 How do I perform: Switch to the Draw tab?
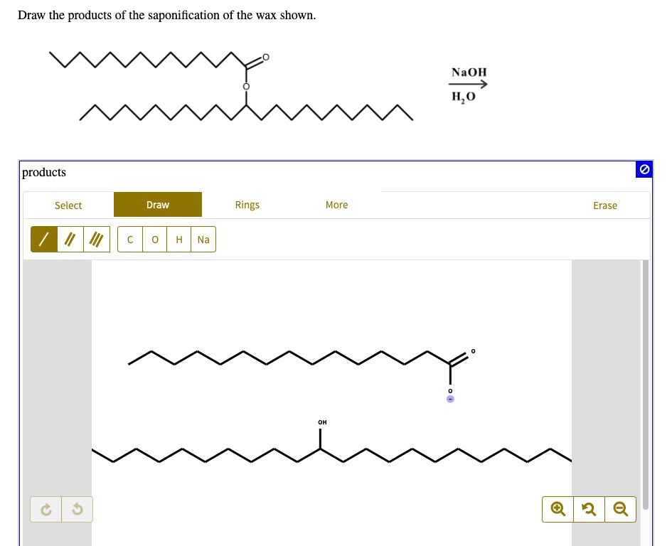pos(157,204)
